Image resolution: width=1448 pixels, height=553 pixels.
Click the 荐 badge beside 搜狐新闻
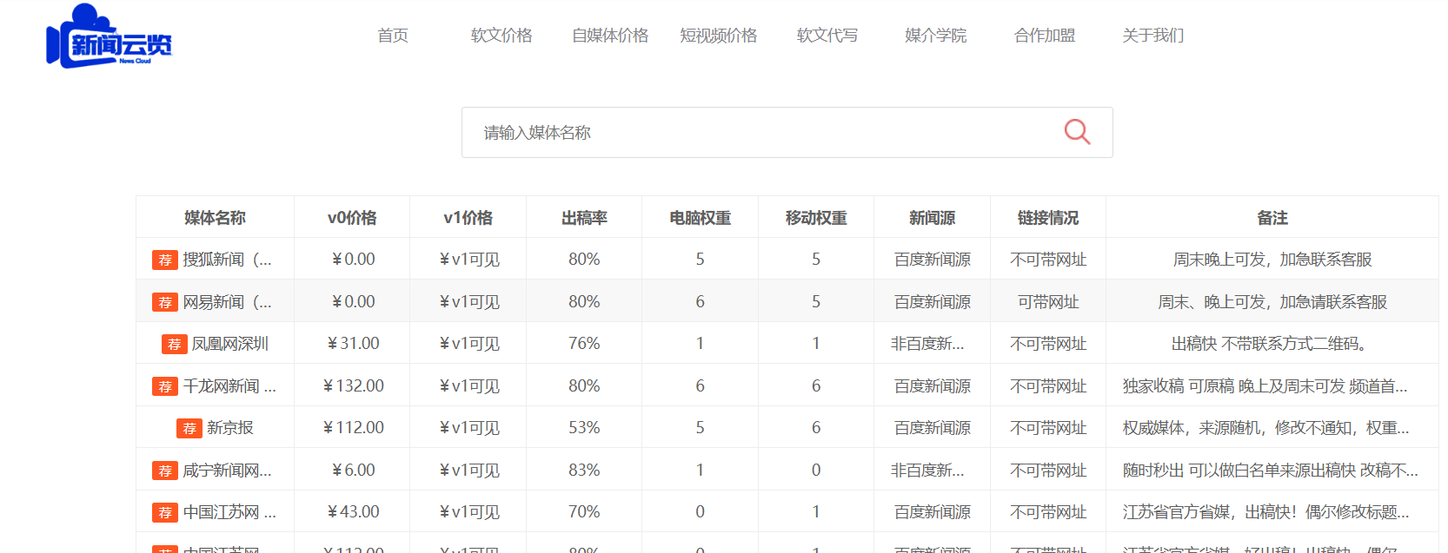pos(165,260)
